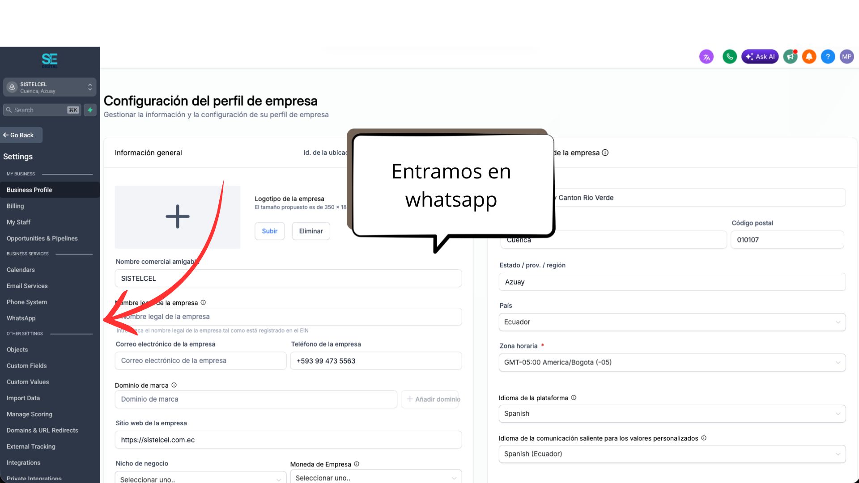Image resolution: width=859 pixels, height=483 pixels.
Task: Expand the SISTELCEL account switcher
Action: coord(50,87)
